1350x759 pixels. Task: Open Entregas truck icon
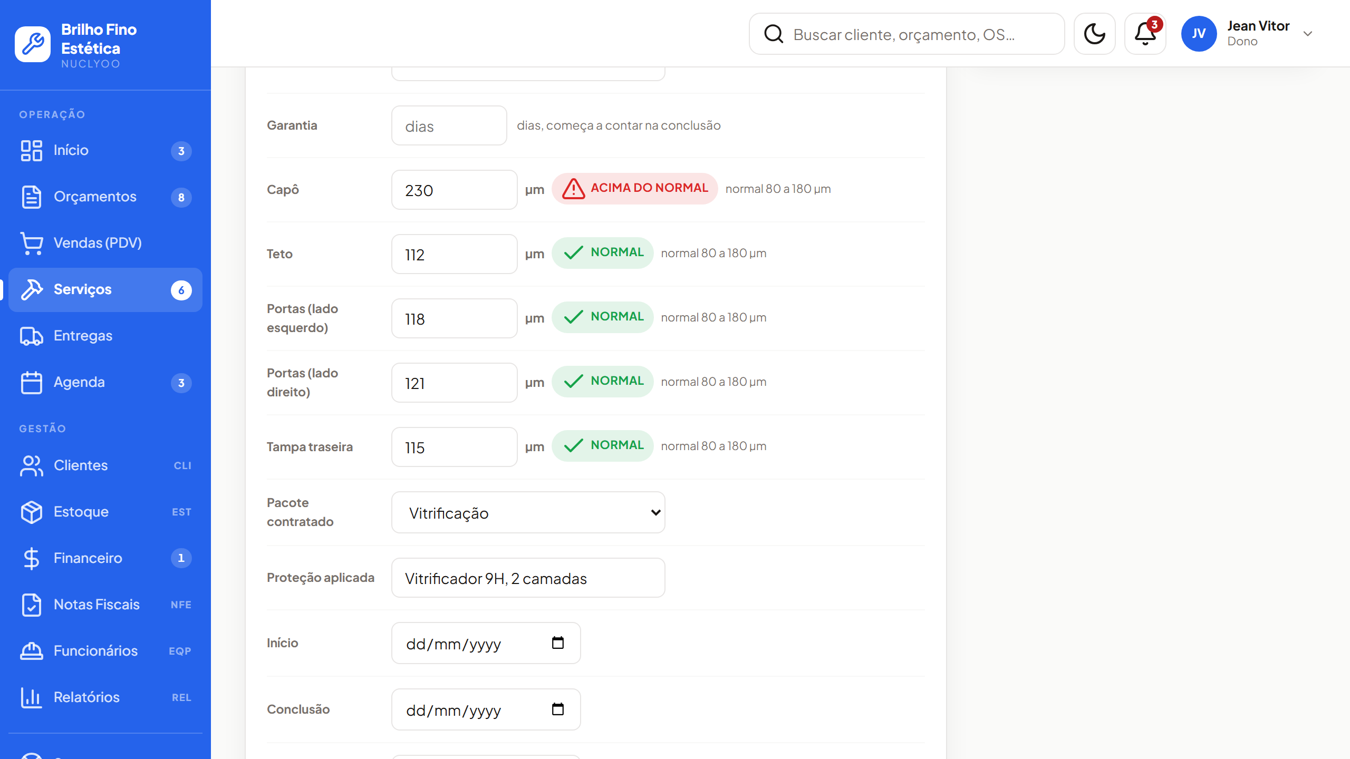click(x=32, y=336)
